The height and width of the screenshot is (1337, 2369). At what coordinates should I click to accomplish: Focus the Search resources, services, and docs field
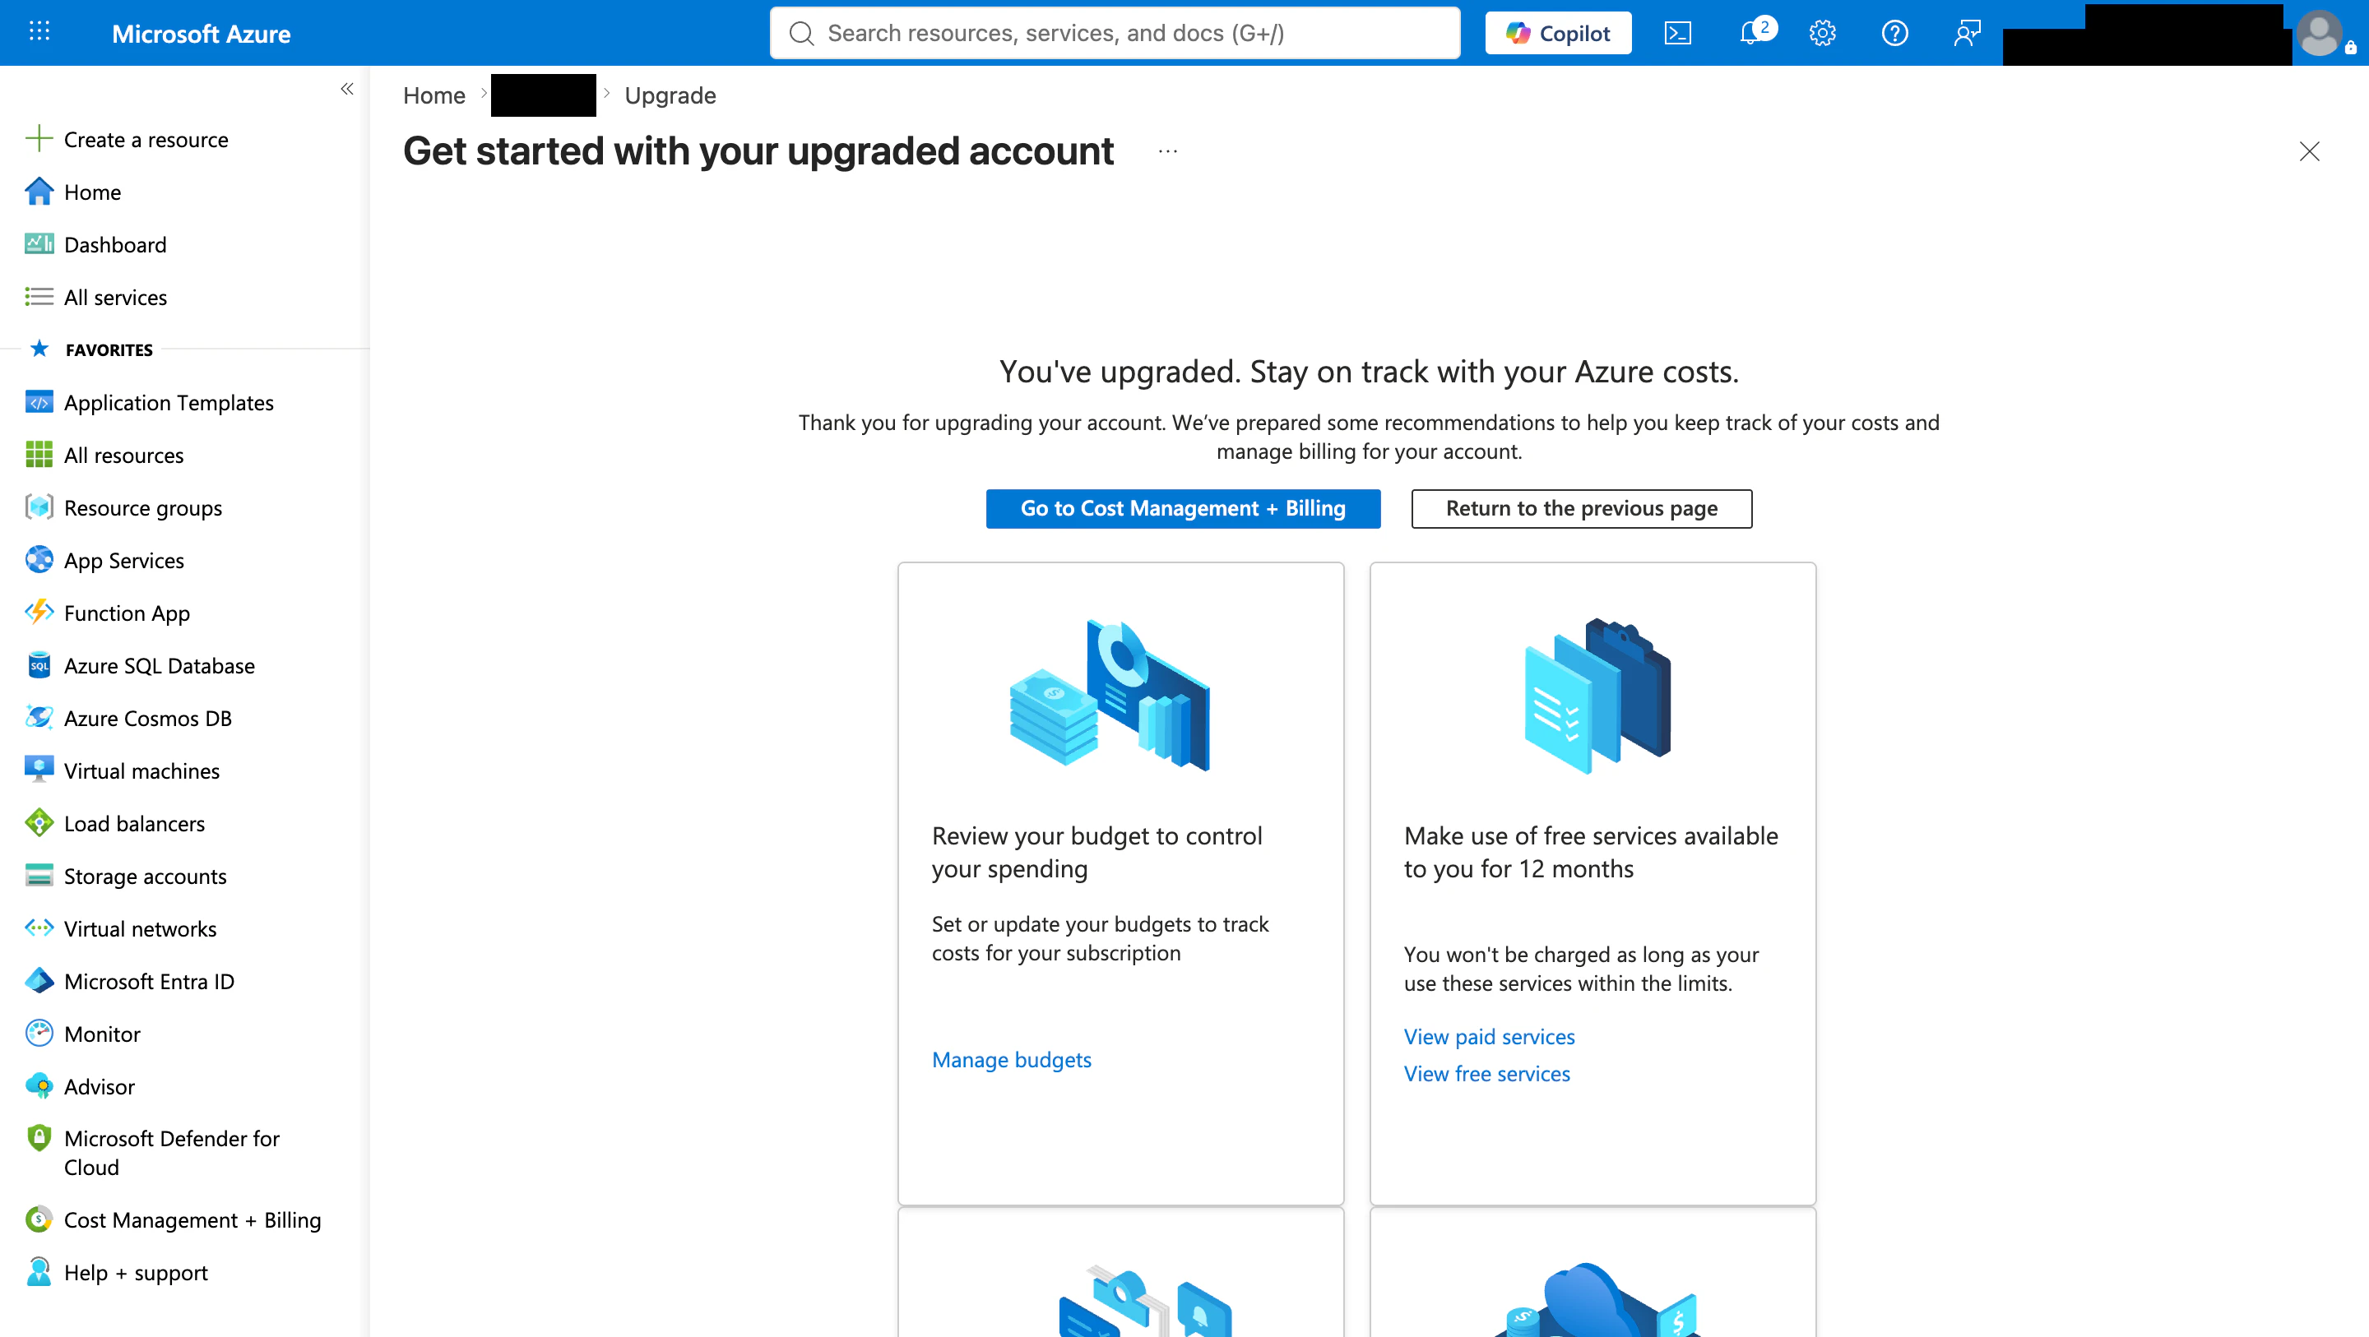1115,33
